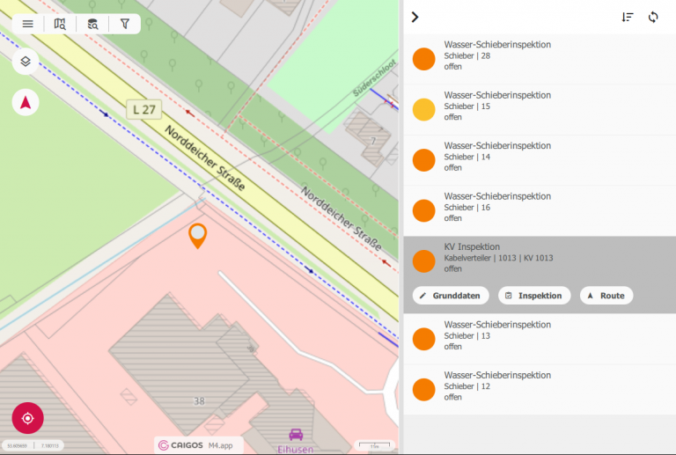Click orange status circle for KV Inspektion

tap(423, 261)
